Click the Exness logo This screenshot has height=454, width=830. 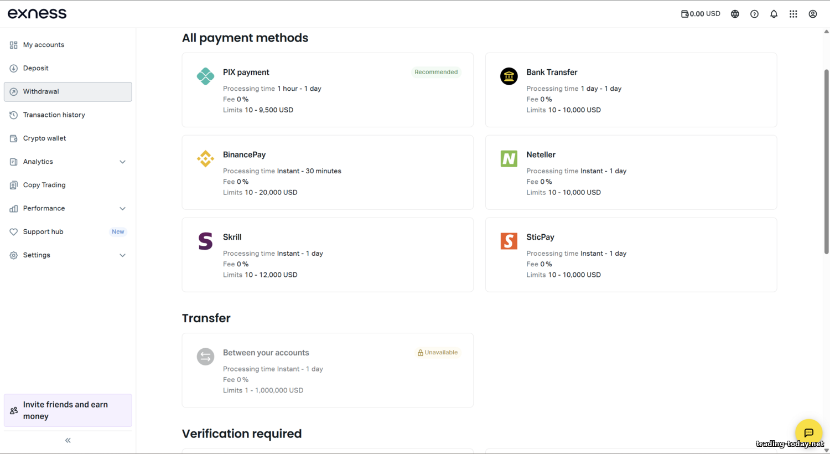point(37,14)
